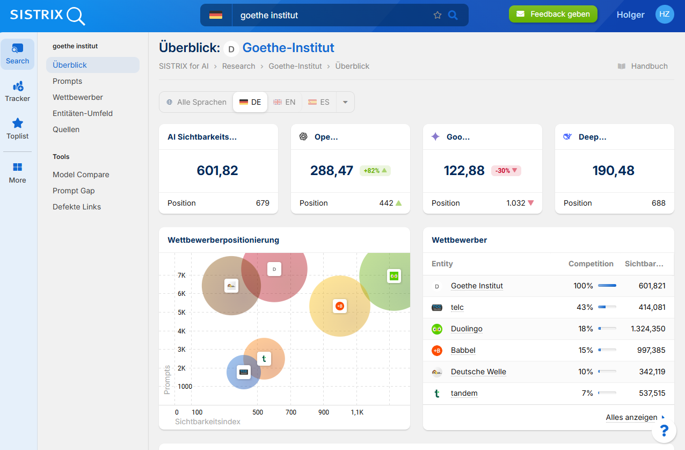Click the favorite star in search bar
Image resolution: width=685 pixels, height=450 pixels.
point(437,15)
